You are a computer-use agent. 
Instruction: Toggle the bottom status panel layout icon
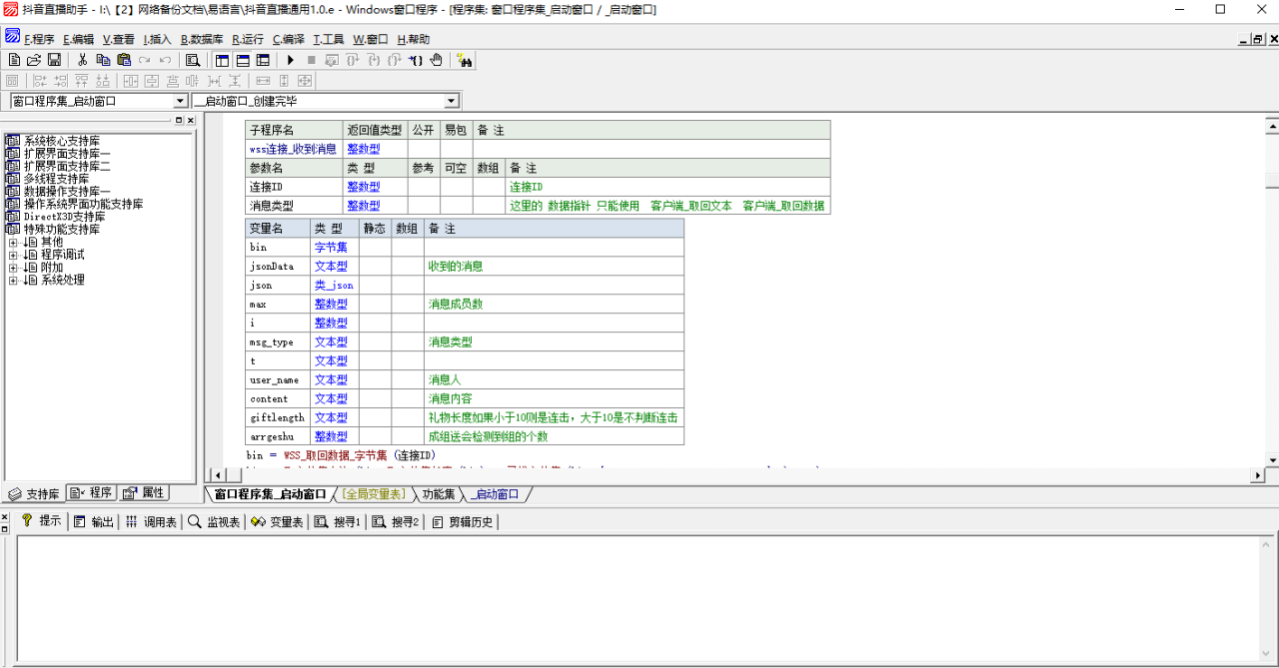coord(243,60)
